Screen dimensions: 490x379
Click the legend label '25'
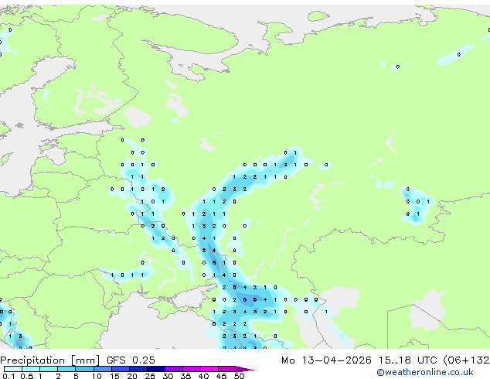coord(150,376)
